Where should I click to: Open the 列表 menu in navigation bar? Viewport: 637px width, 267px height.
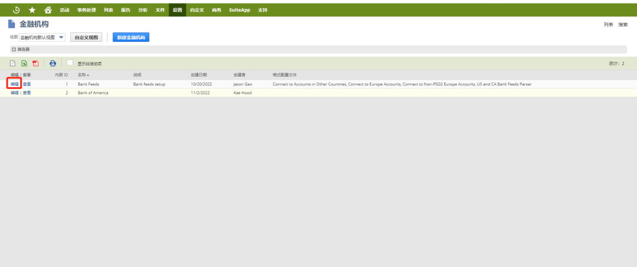[109, 10]
